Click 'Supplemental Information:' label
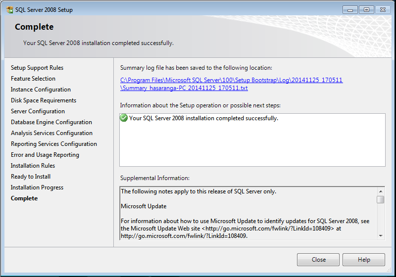This screenshot has height=277, width=396. pos(155,178)
